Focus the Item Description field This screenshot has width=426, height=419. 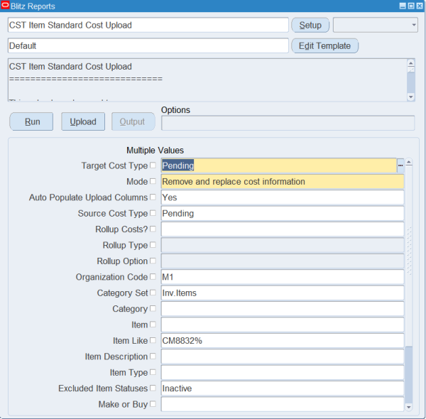click(283, 357)
